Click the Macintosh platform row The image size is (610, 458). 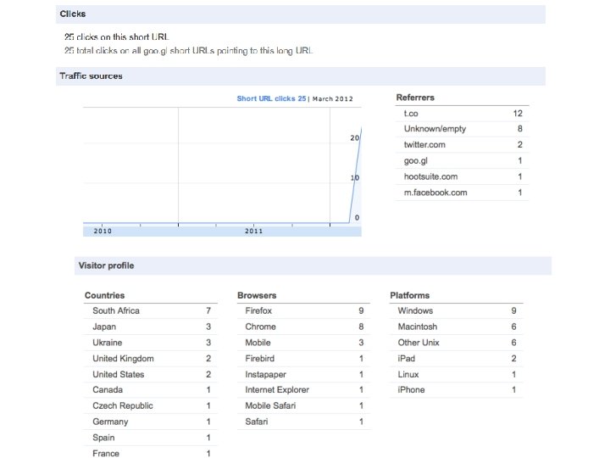(x=418, y=327)
